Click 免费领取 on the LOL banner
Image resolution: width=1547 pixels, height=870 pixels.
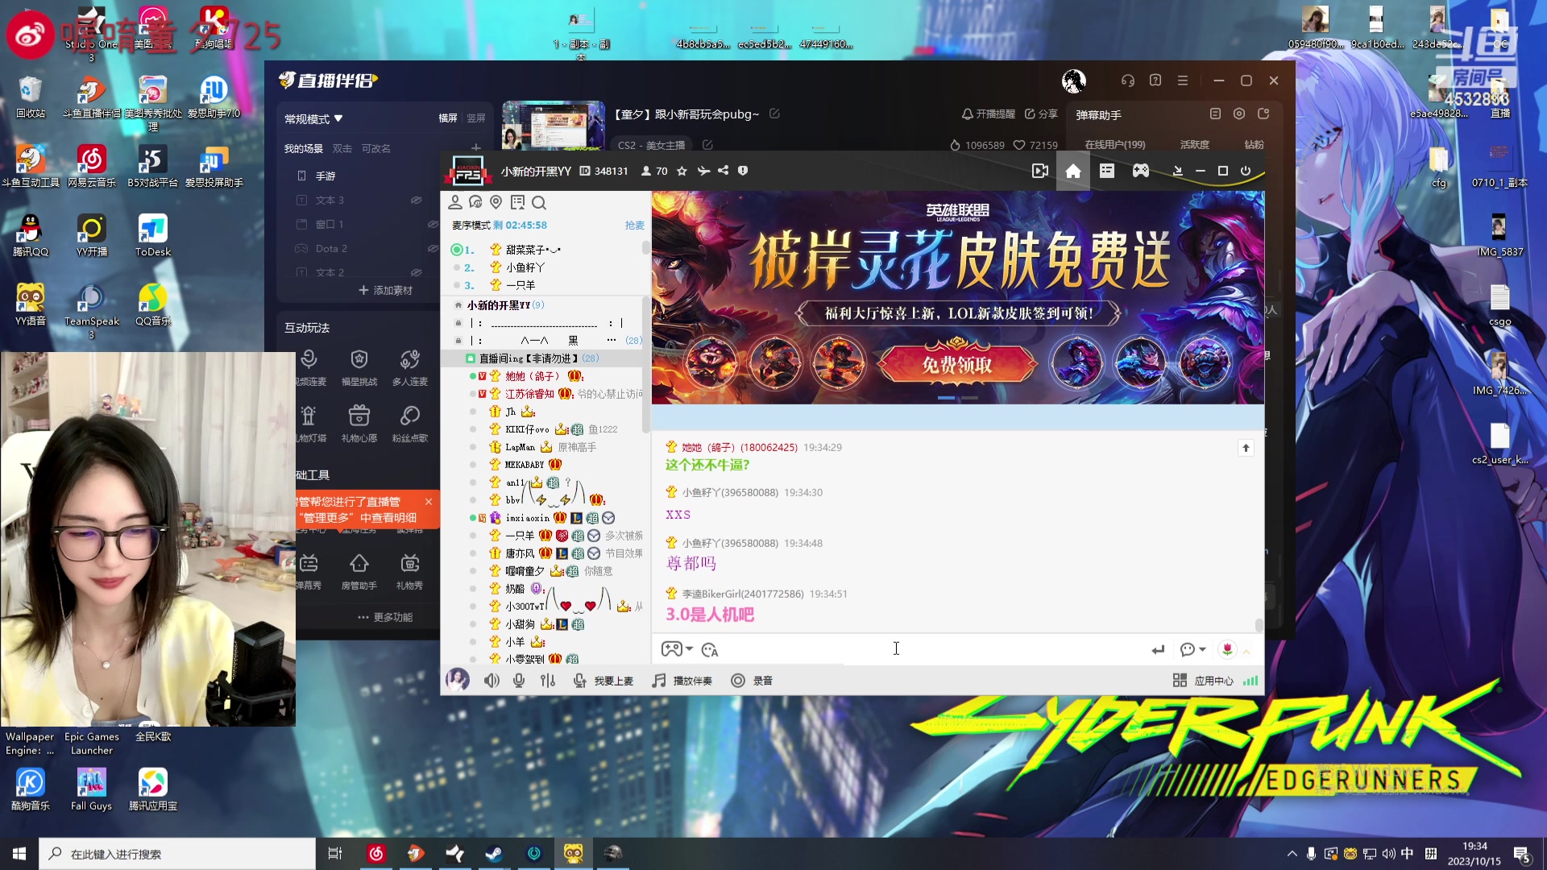tap(956, 365)
